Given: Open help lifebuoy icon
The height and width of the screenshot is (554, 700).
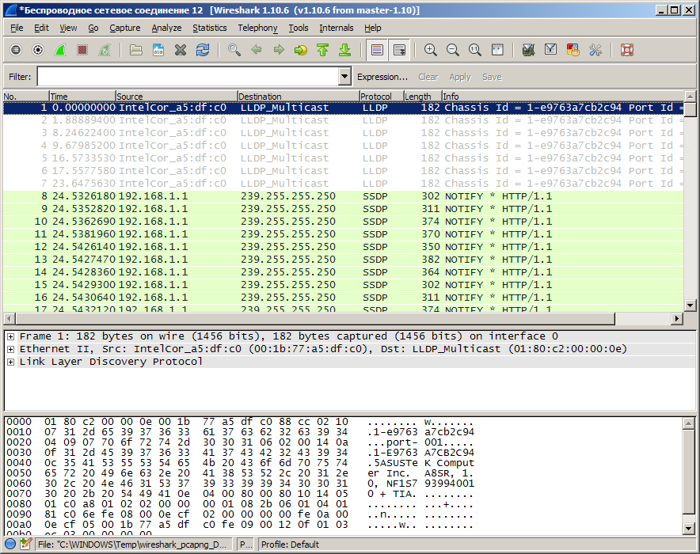Looking at the screenshot, I should (627, 50).
